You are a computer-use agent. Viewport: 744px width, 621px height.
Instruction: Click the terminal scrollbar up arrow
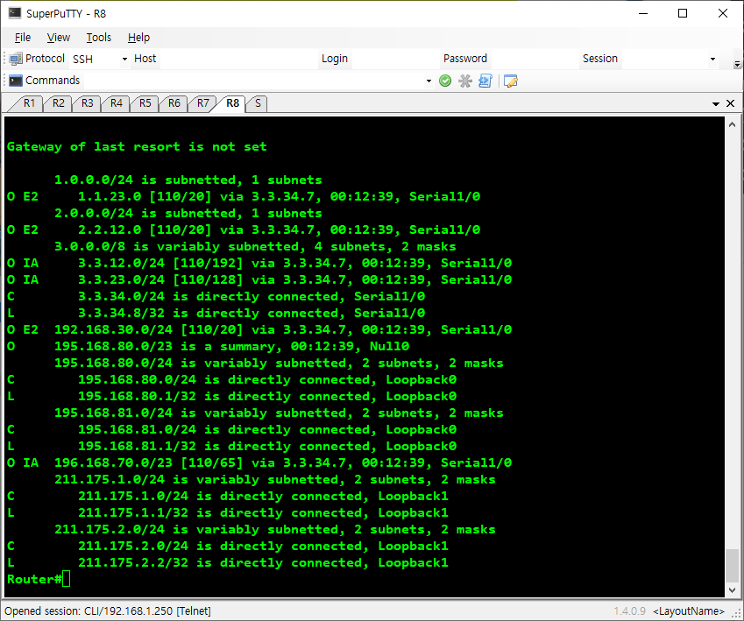[x=732, y=124]
